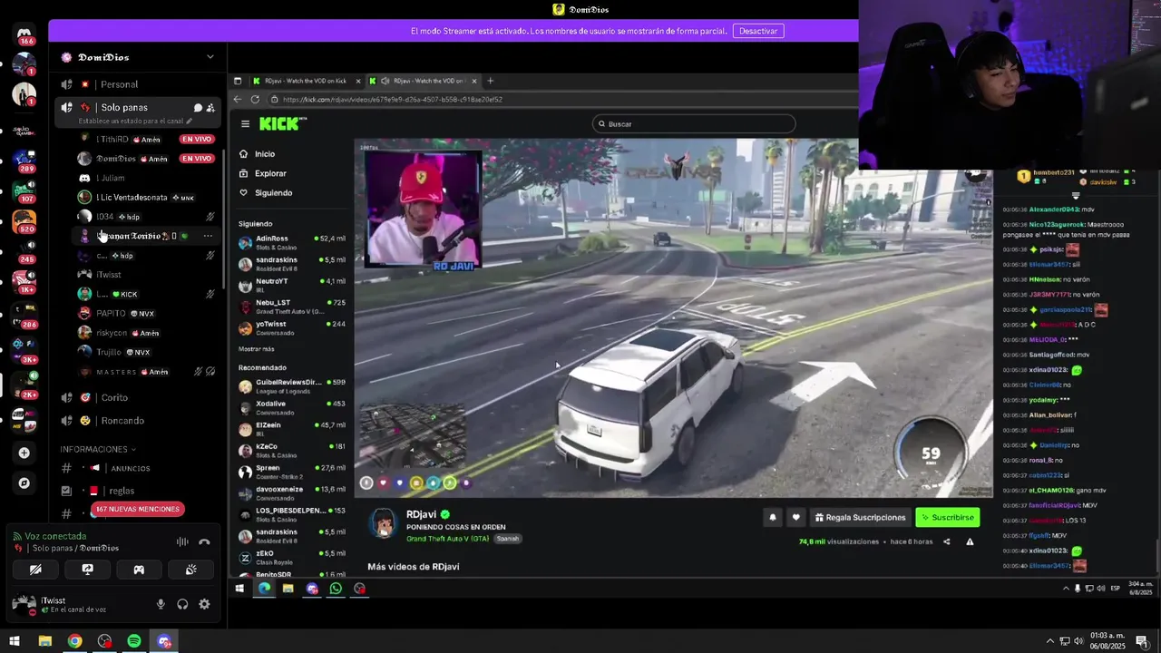Follow RDjavi with the heart button
1161x653 pixels.
click(795, 517)
